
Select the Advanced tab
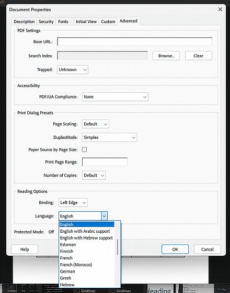[129, 21]
